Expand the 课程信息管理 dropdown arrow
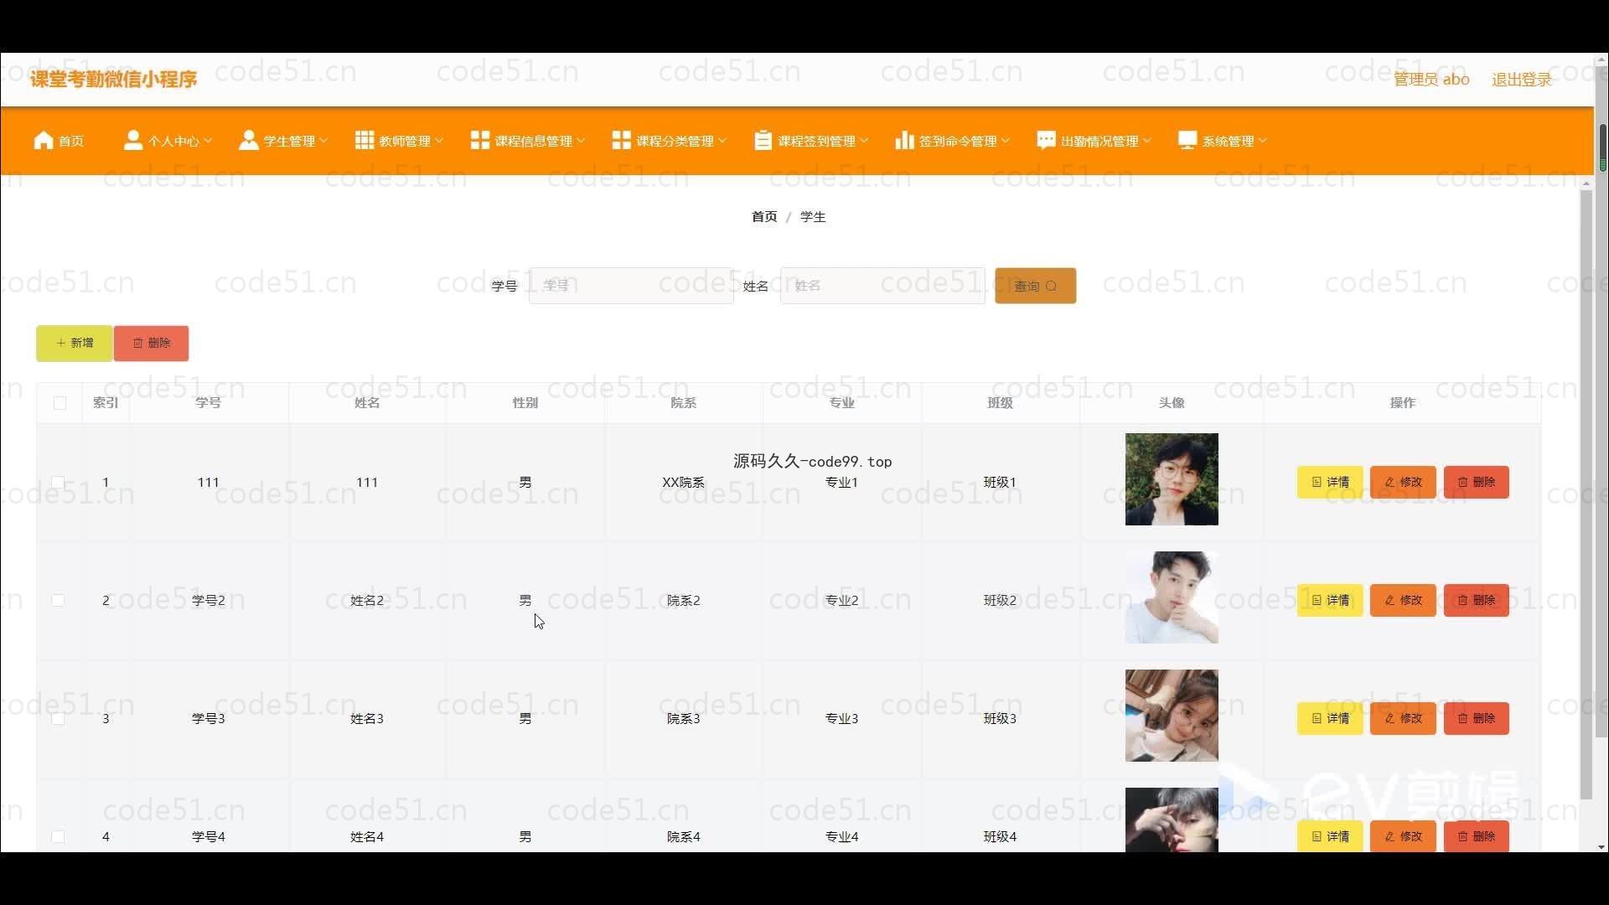Viewport: 1609px width, 905px height. (x=581, y=141)
